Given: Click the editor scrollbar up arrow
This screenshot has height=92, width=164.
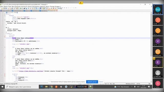Looking at the screenshot, I should pos(151,13).
